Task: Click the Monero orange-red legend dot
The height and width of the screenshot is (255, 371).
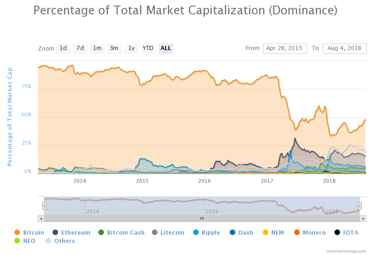Action: 297,232
